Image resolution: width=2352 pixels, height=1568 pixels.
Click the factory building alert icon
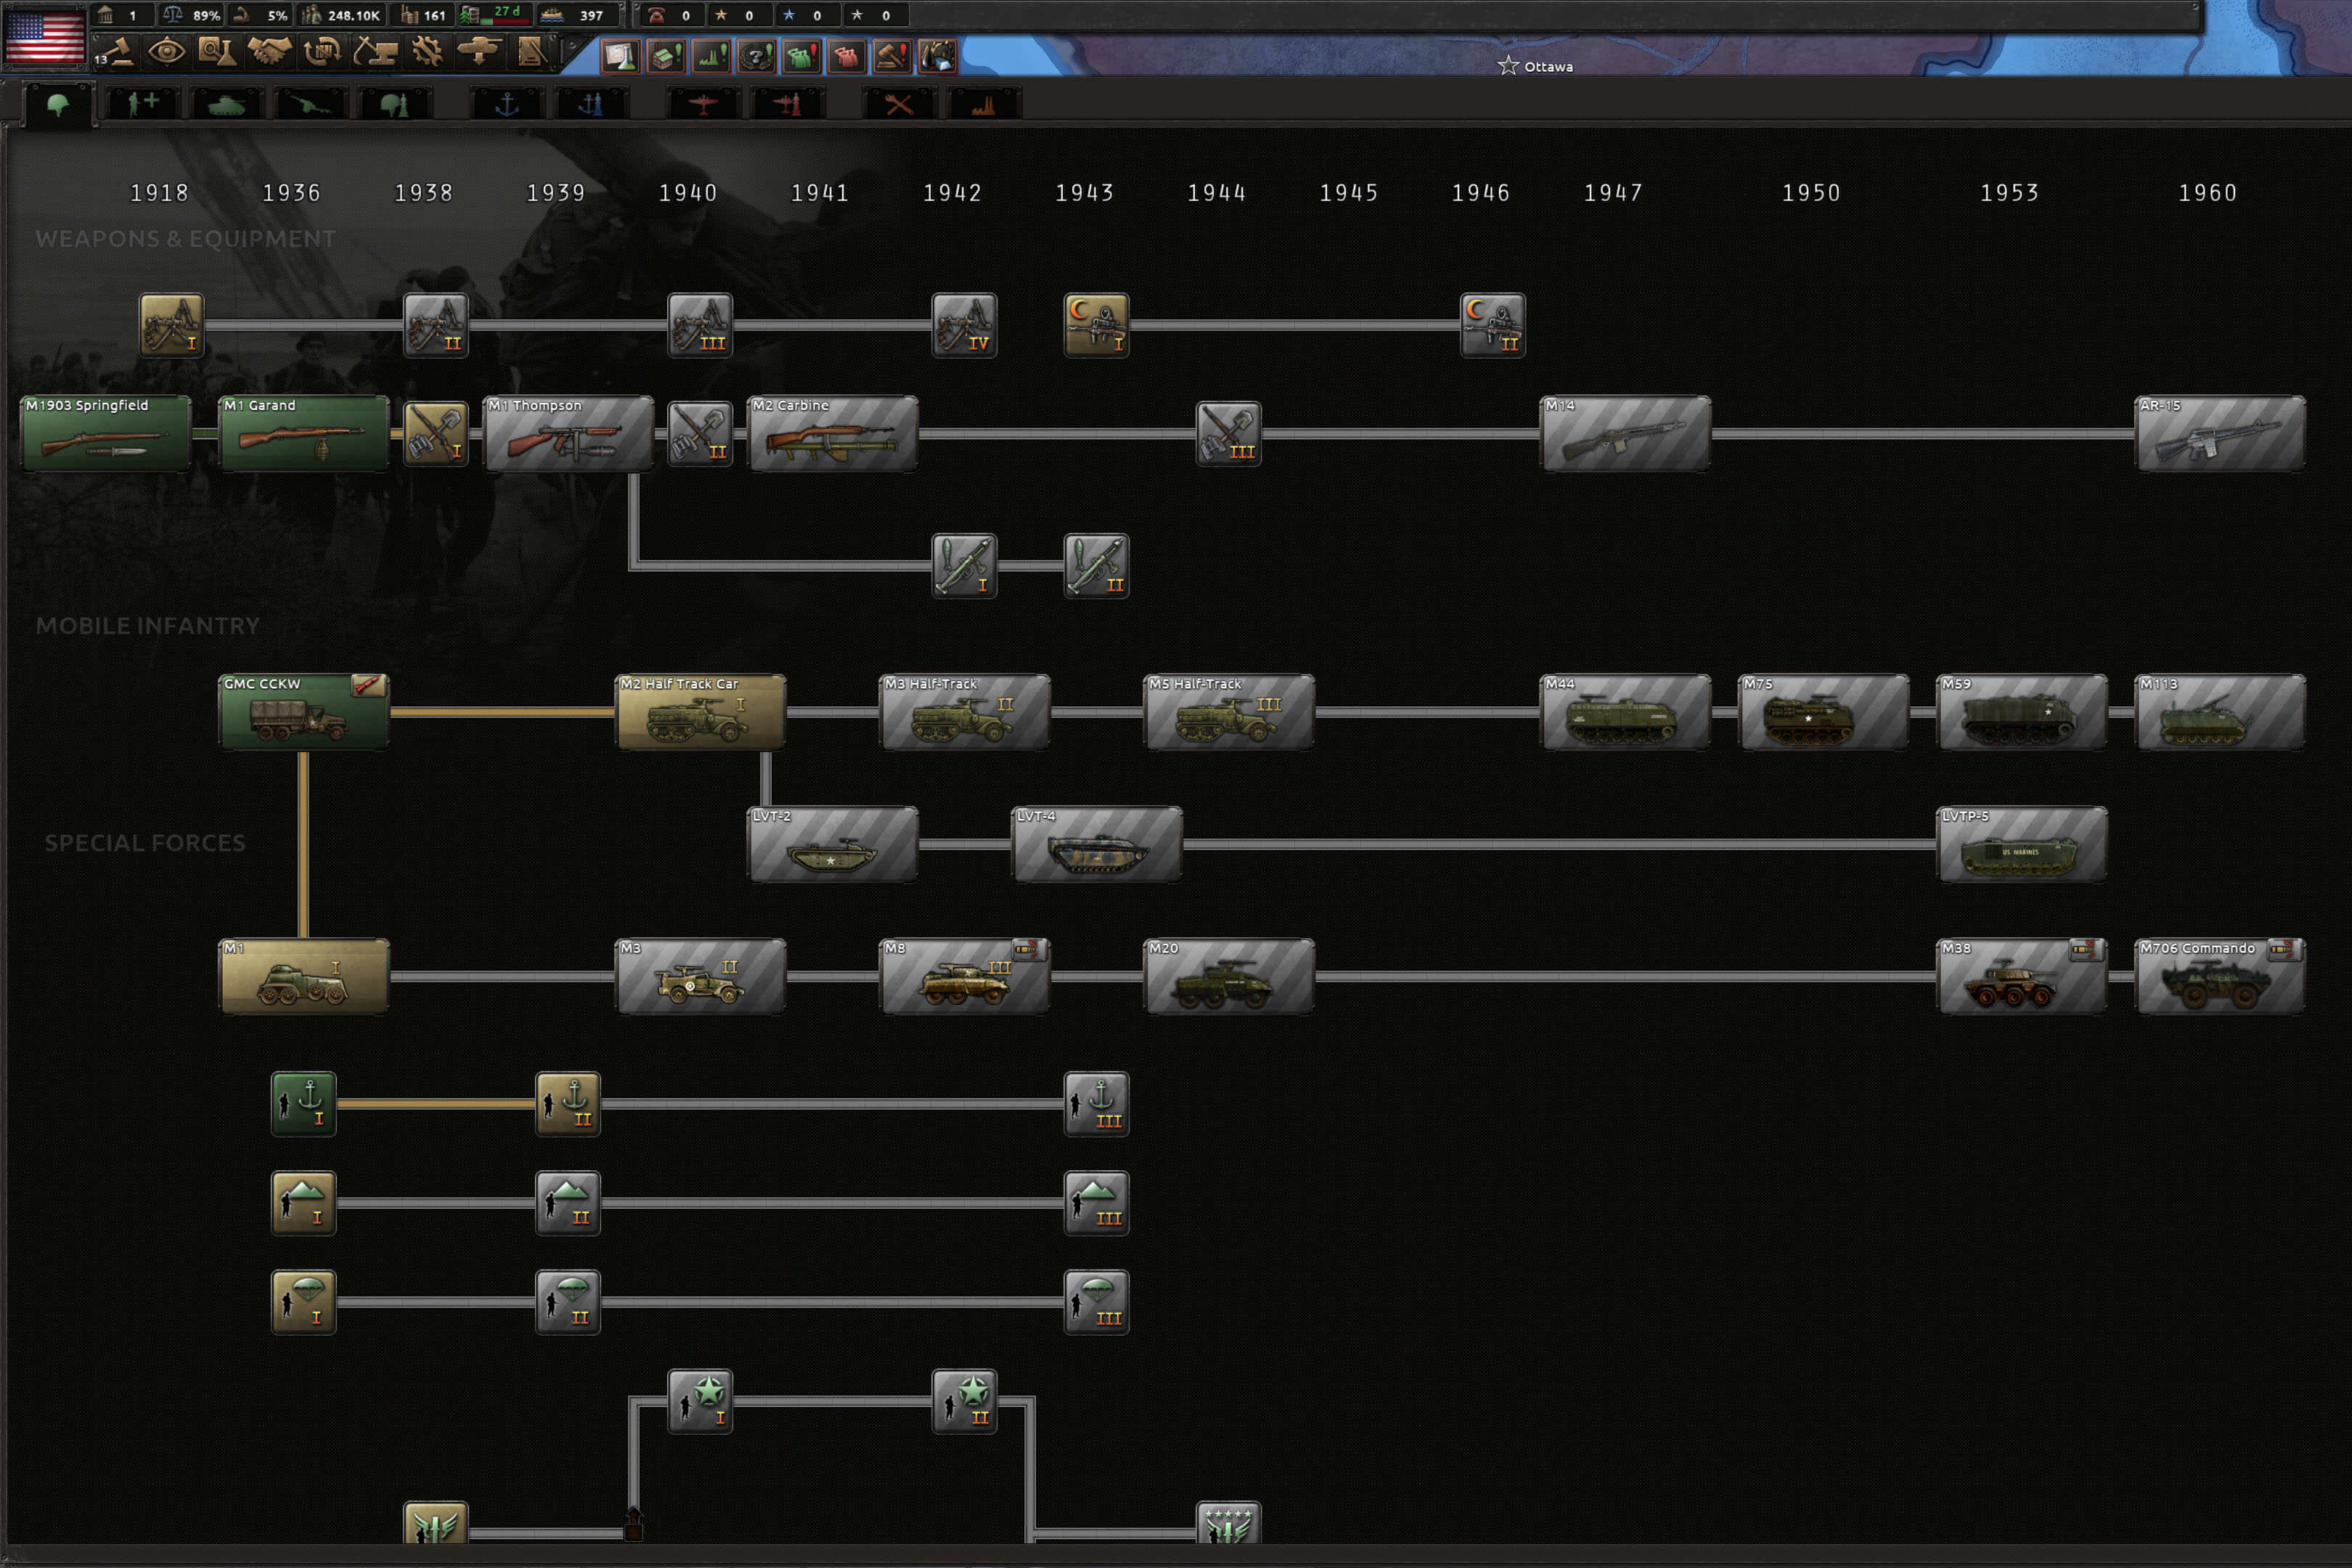(666, 56)
